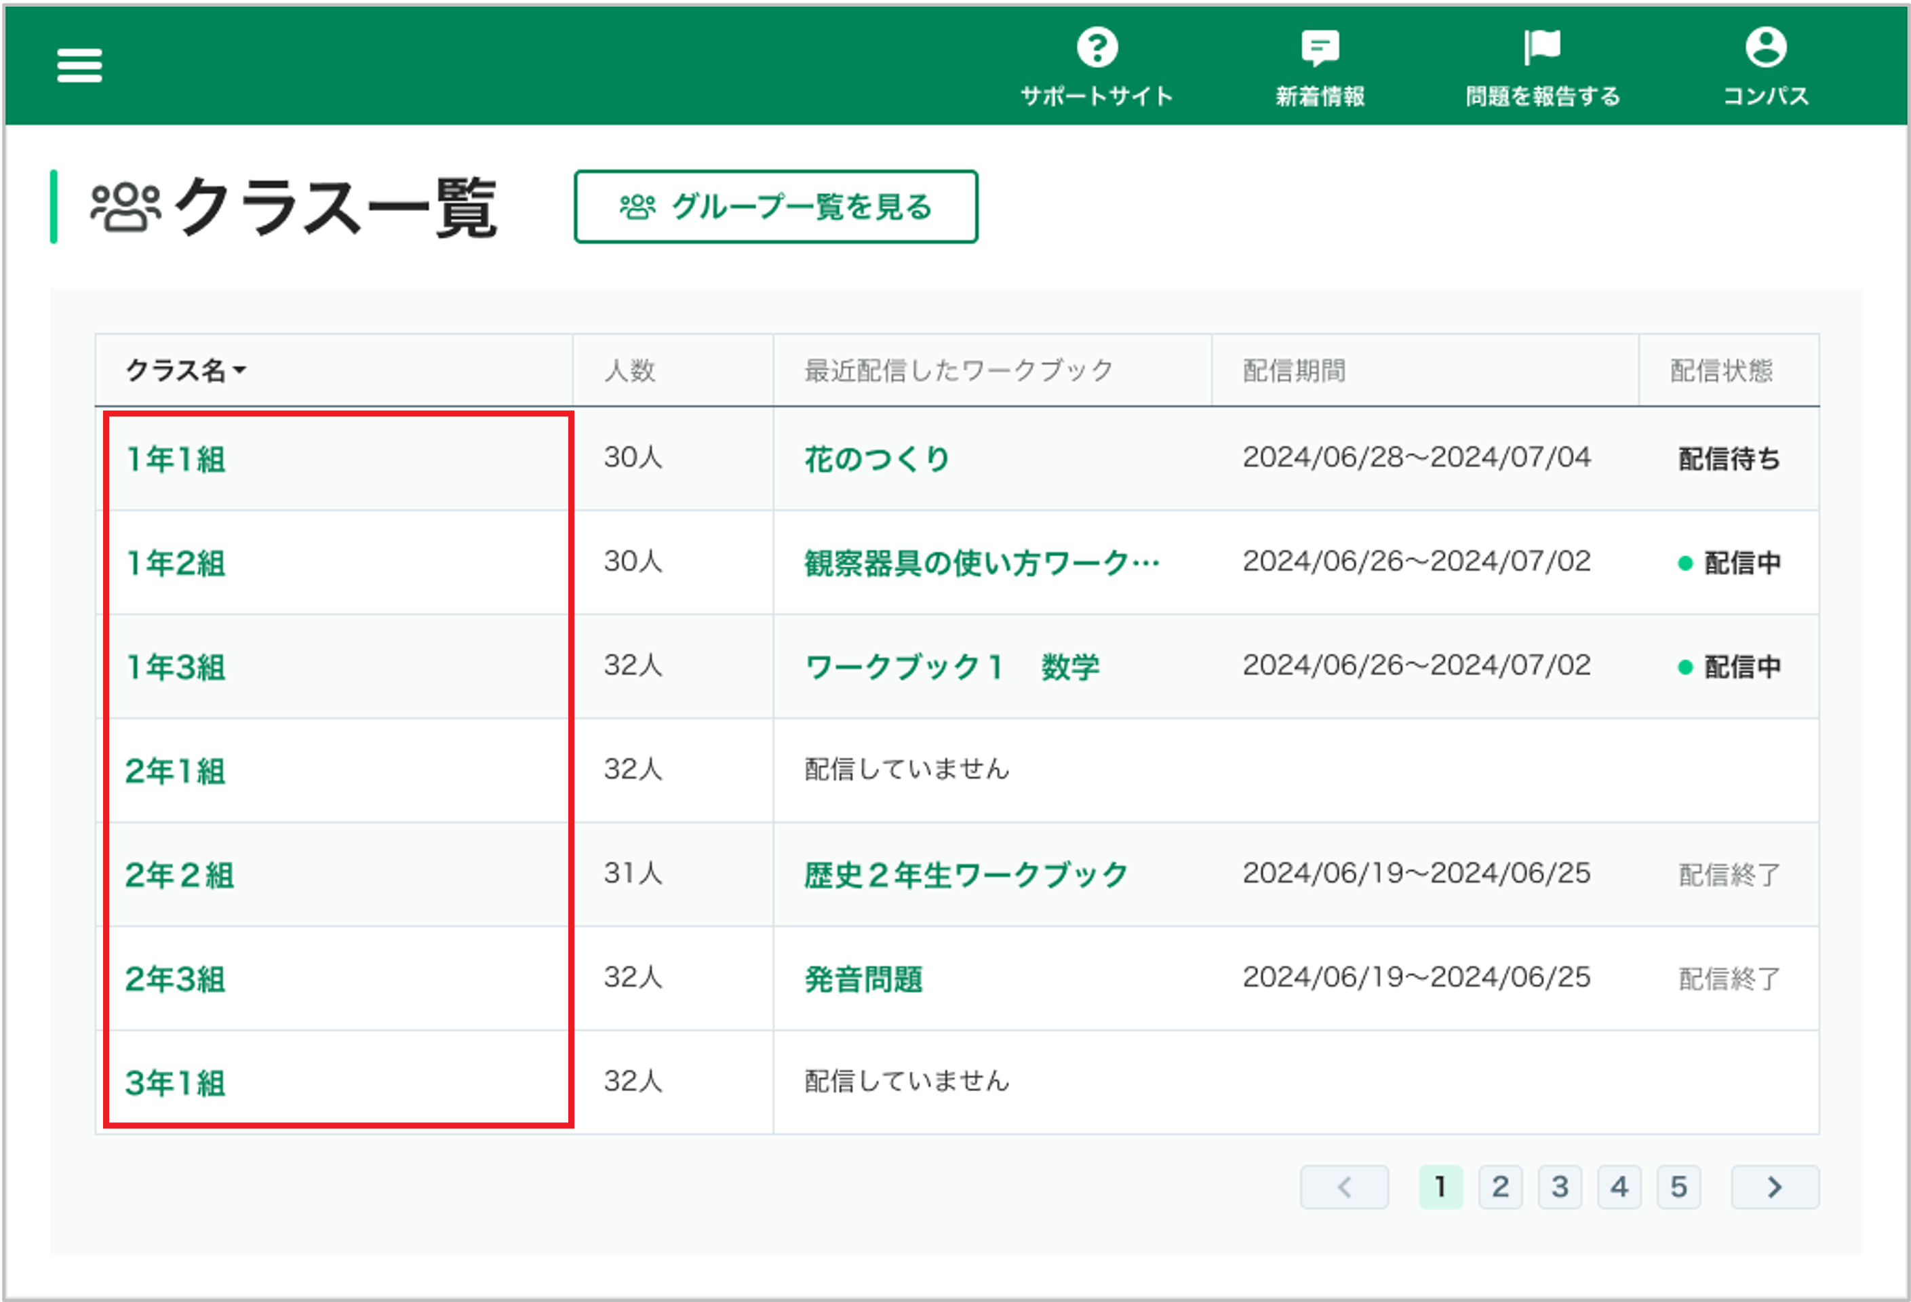Click the クラス一覧 page heading
1911x1302 pixels.
335,208
